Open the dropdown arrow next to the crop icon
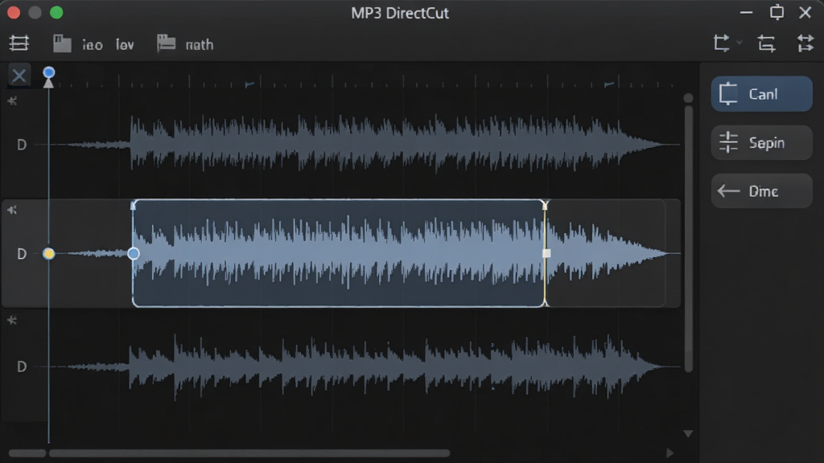The image size is (824, 463). (x=740, y=43)
